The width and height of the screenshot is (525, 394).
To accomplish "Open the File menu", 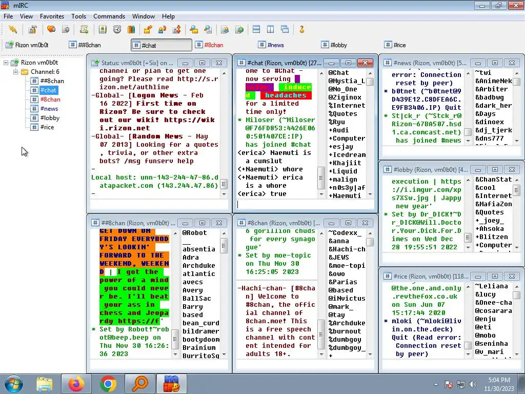I will (x=8, y=16).
